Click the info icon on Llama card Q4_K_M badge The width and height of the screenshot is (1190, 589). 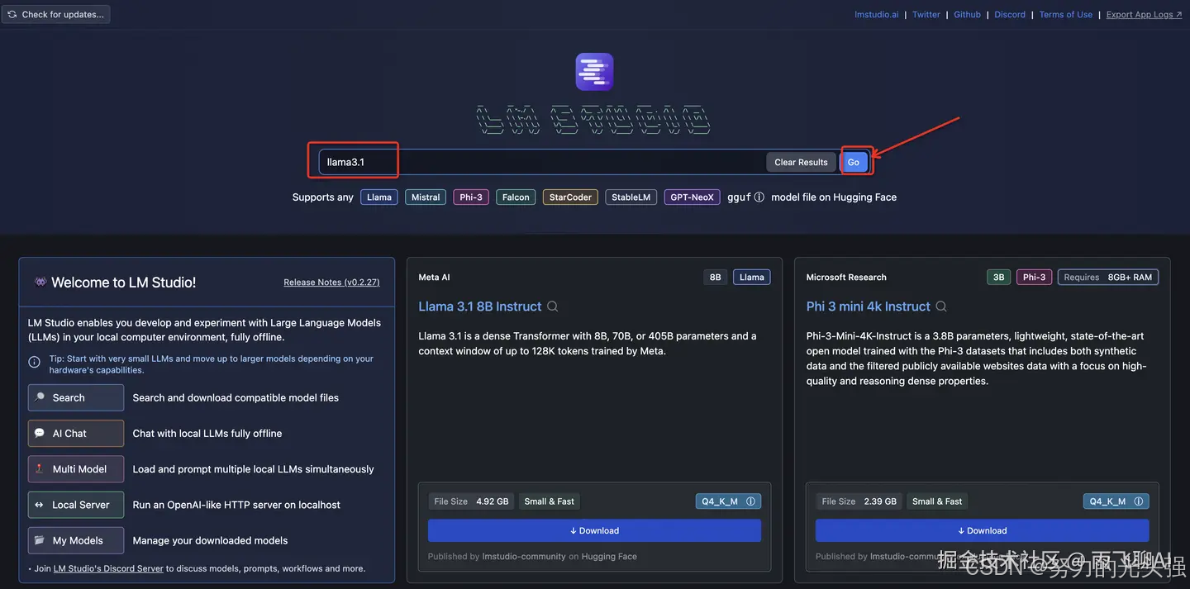(750, 501)
